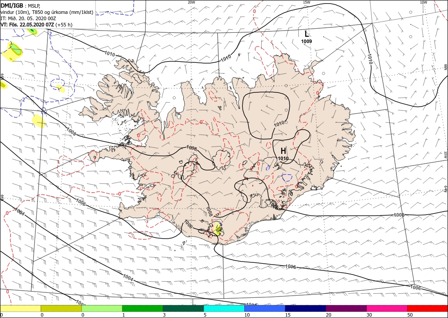
Task: Pick the cyan 5 mm legend swatch
Action: [224, 308]
